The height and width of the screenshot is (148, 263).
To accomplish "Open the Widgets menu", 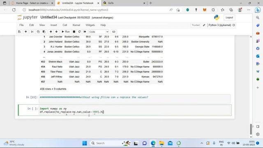I will point(90,25).
